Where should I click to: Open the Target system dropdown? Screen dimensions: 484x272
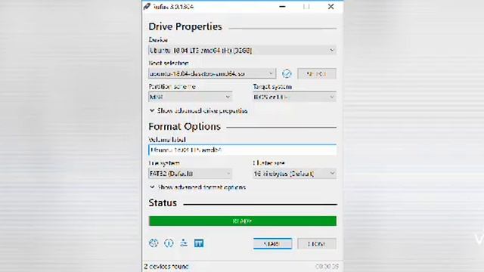(294, 97)
